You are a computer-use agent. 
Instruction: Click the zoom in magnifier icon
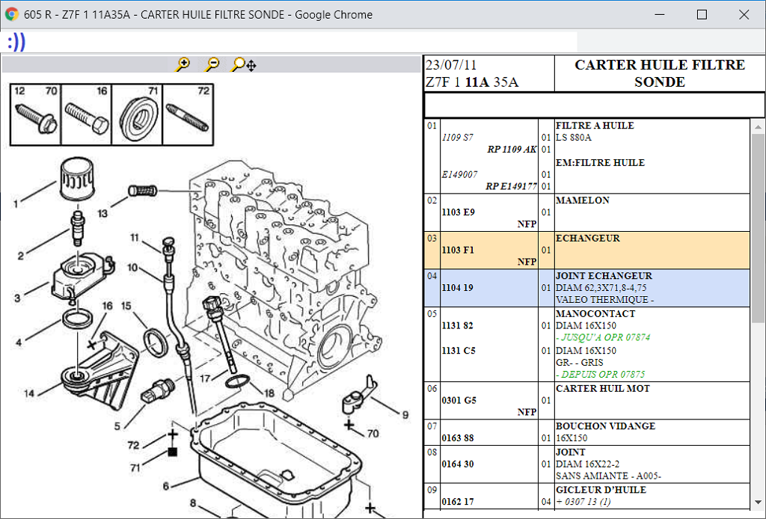pyautogui.click(x=183, y=64)
